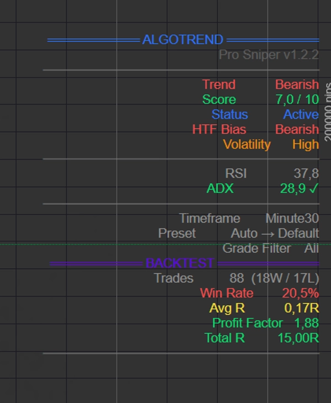Click the BACKTEST section header
Image resolution: width=331 pixels, height=403 pixels.
[180, 263]
